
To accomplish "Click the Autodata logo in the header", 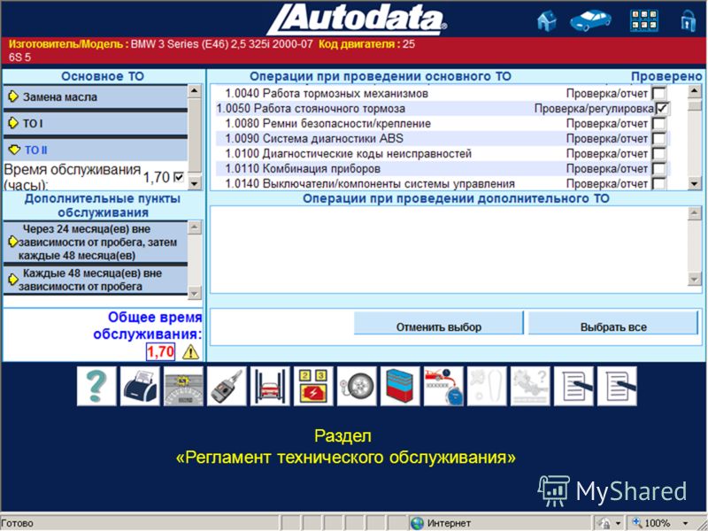I will coord(357,19).
